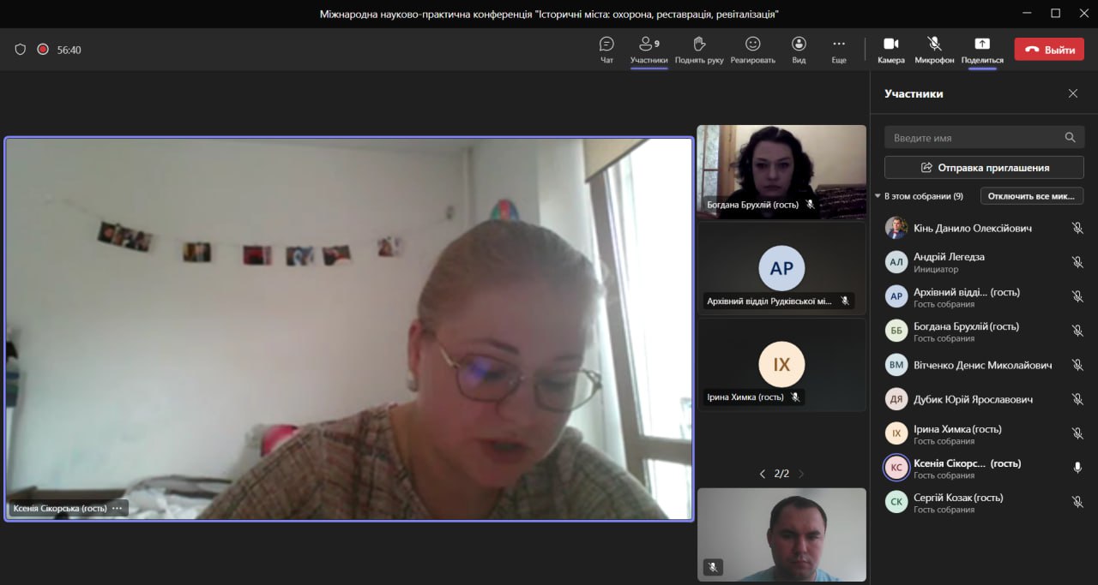1098x585 pixels.
Task: Click mic icon for Архівний відді... guest
Action: (1077, 296)
